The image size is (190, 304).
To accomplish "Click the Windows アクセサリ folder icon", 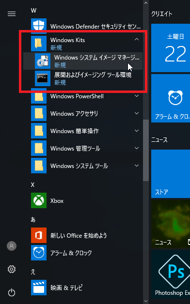I will click(39, 113).
